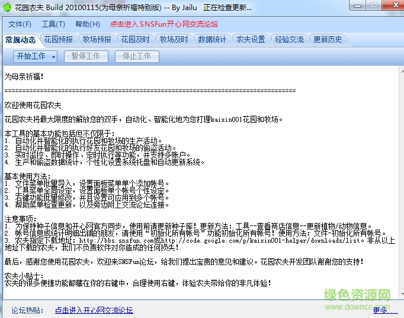The image size is (404, 318).
Task: Switch to the 更新历史 tab
Action: [x=328, y=40]
